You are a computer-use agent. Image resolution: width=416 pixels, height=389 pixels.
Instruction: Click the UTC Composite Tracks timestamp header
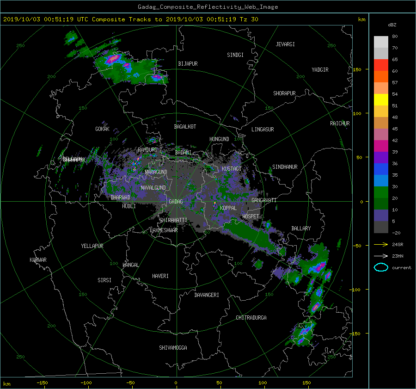click(x=130, y=19)
